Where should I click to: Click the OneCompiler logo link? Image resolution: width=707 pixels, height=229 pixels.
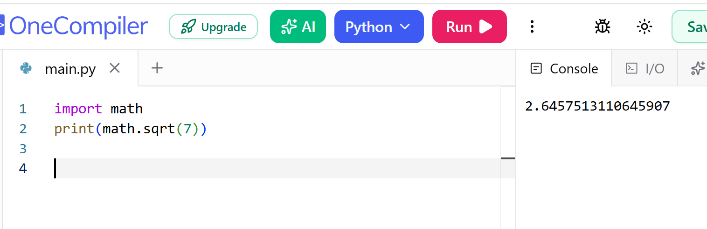point(74,26)
